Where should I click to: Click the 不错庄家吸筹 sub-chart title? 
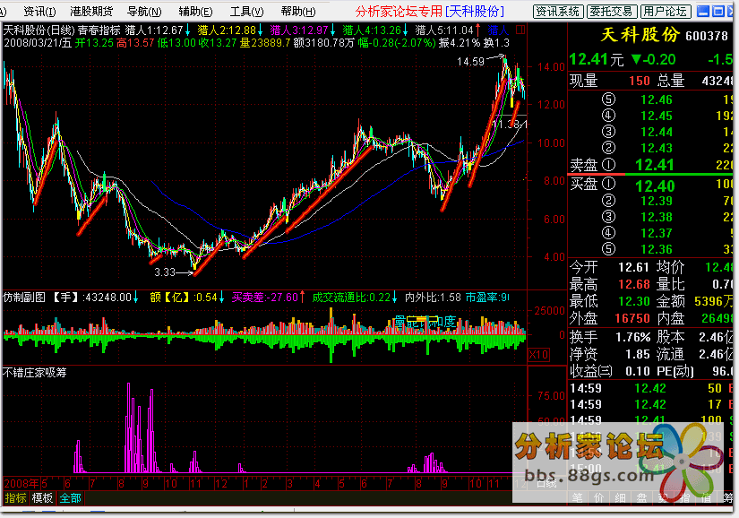35,372
